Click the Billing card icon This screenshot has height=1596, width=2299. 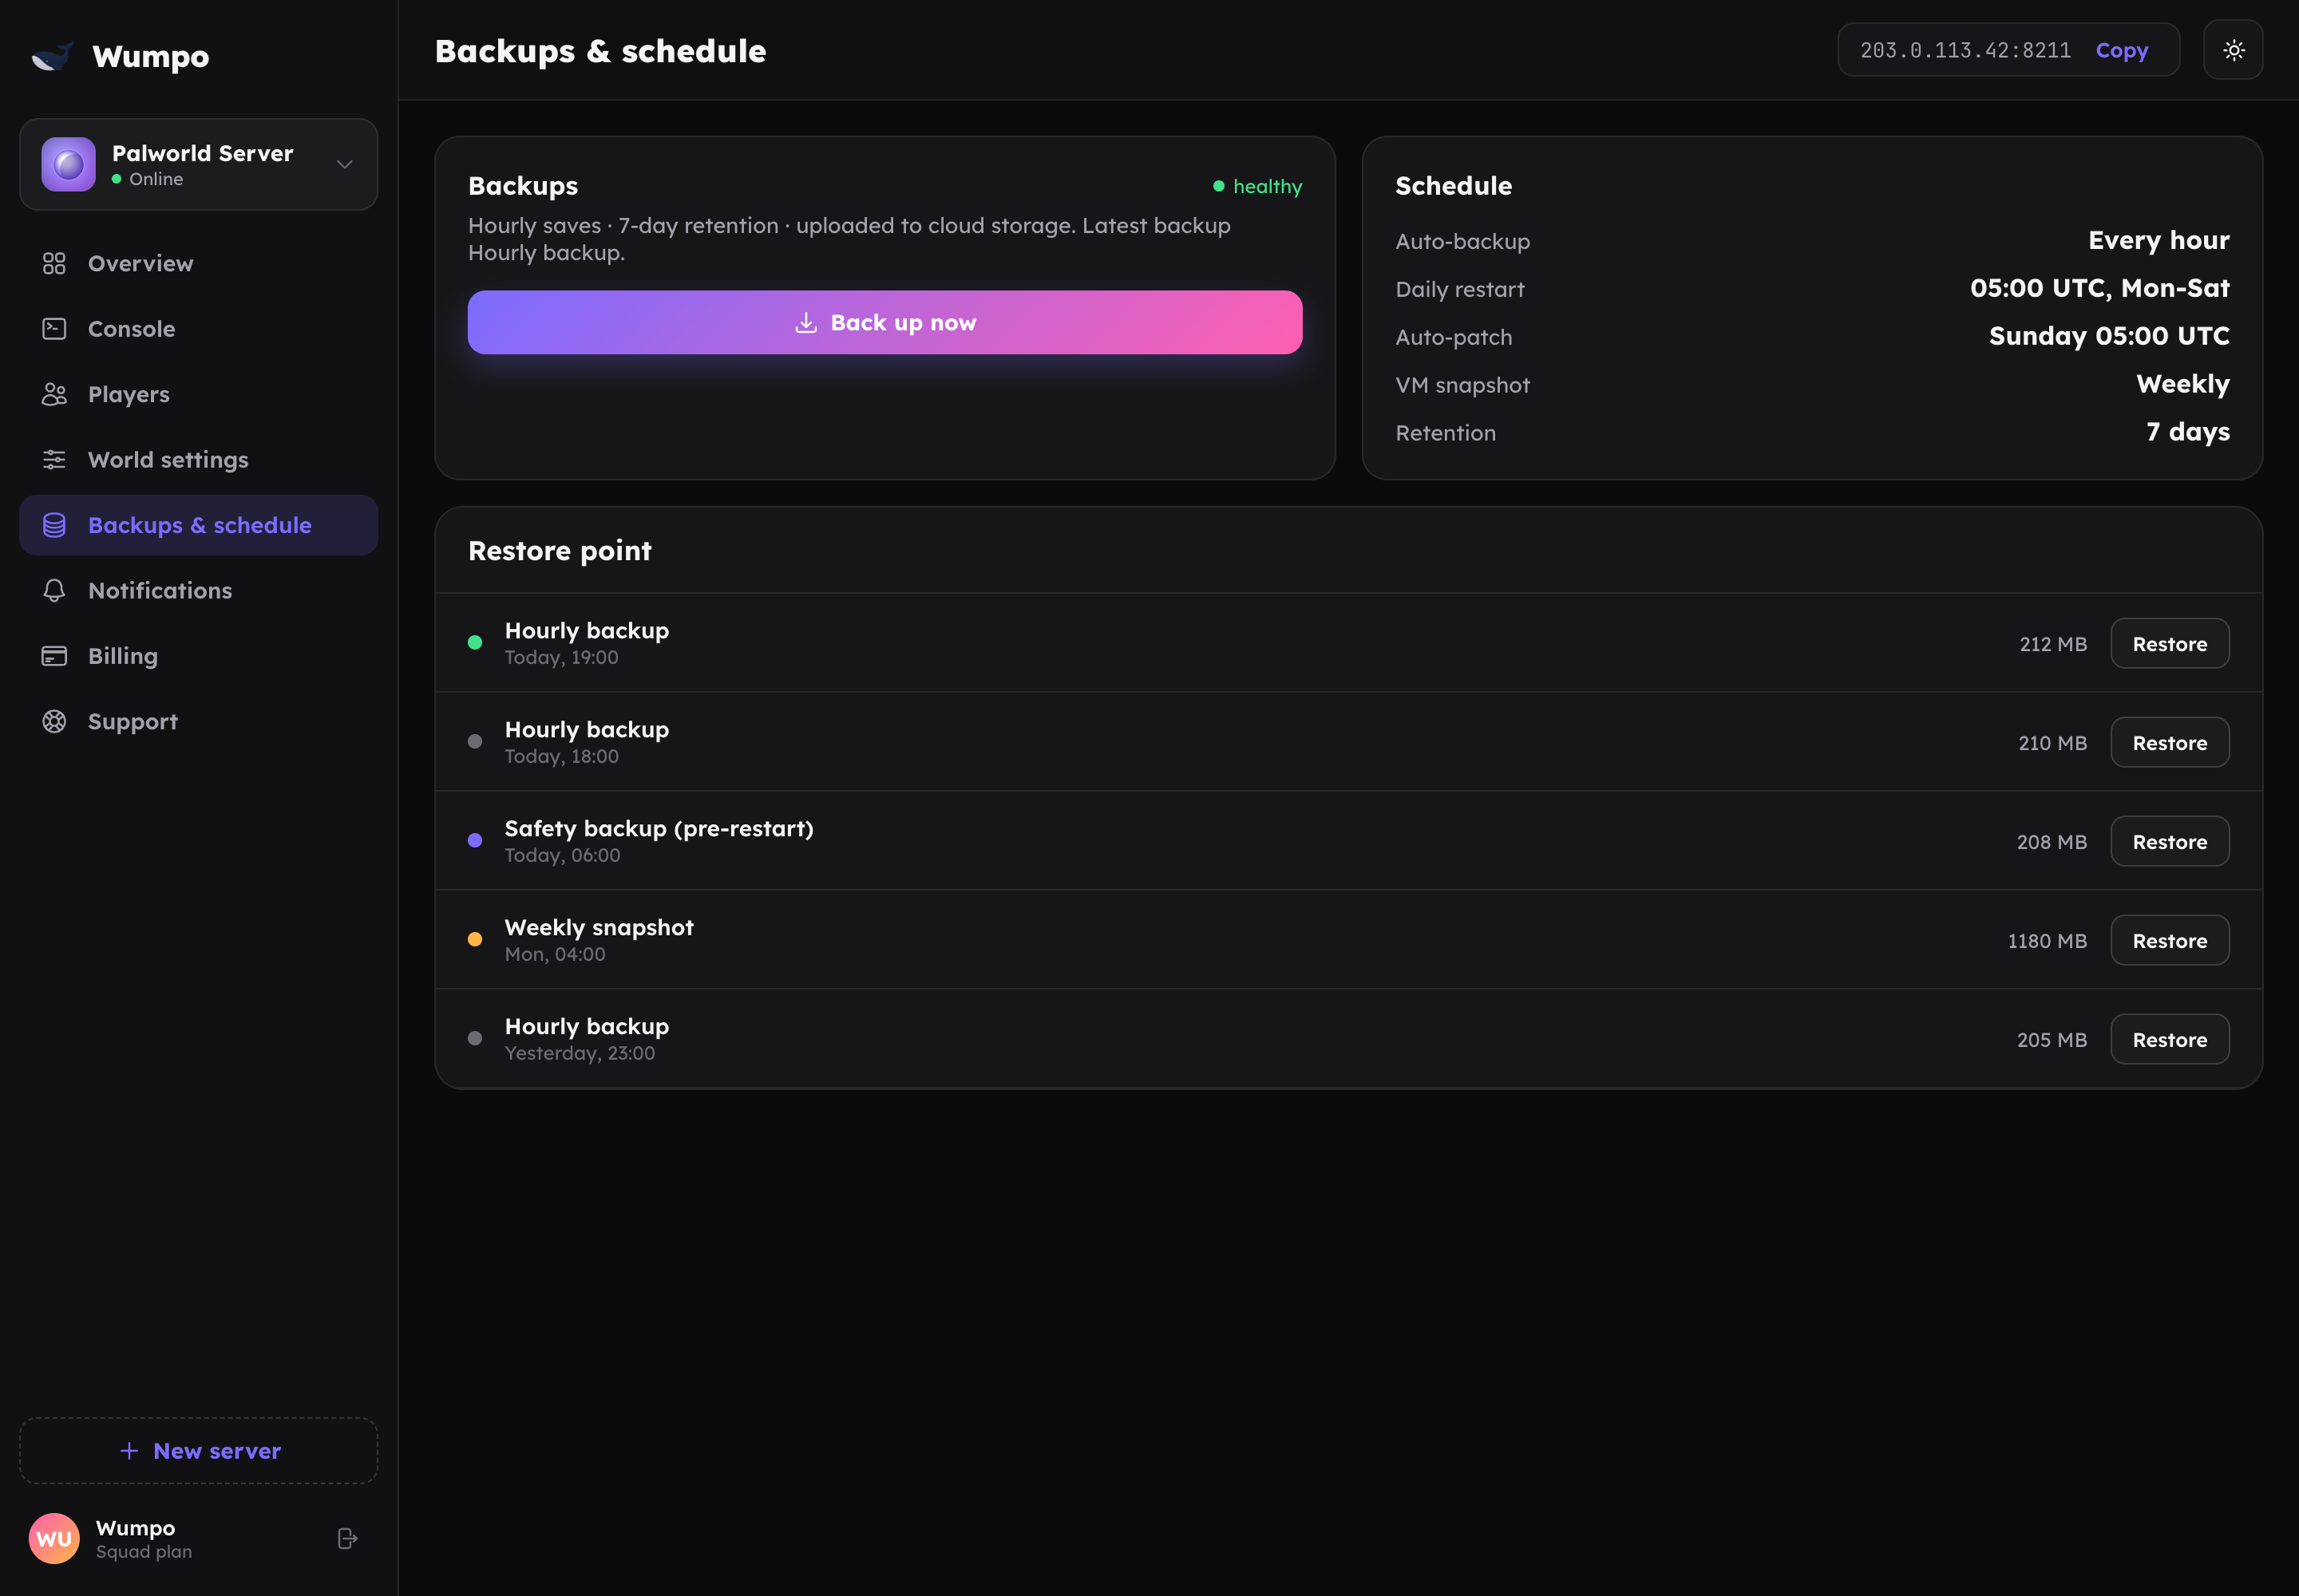54,656
